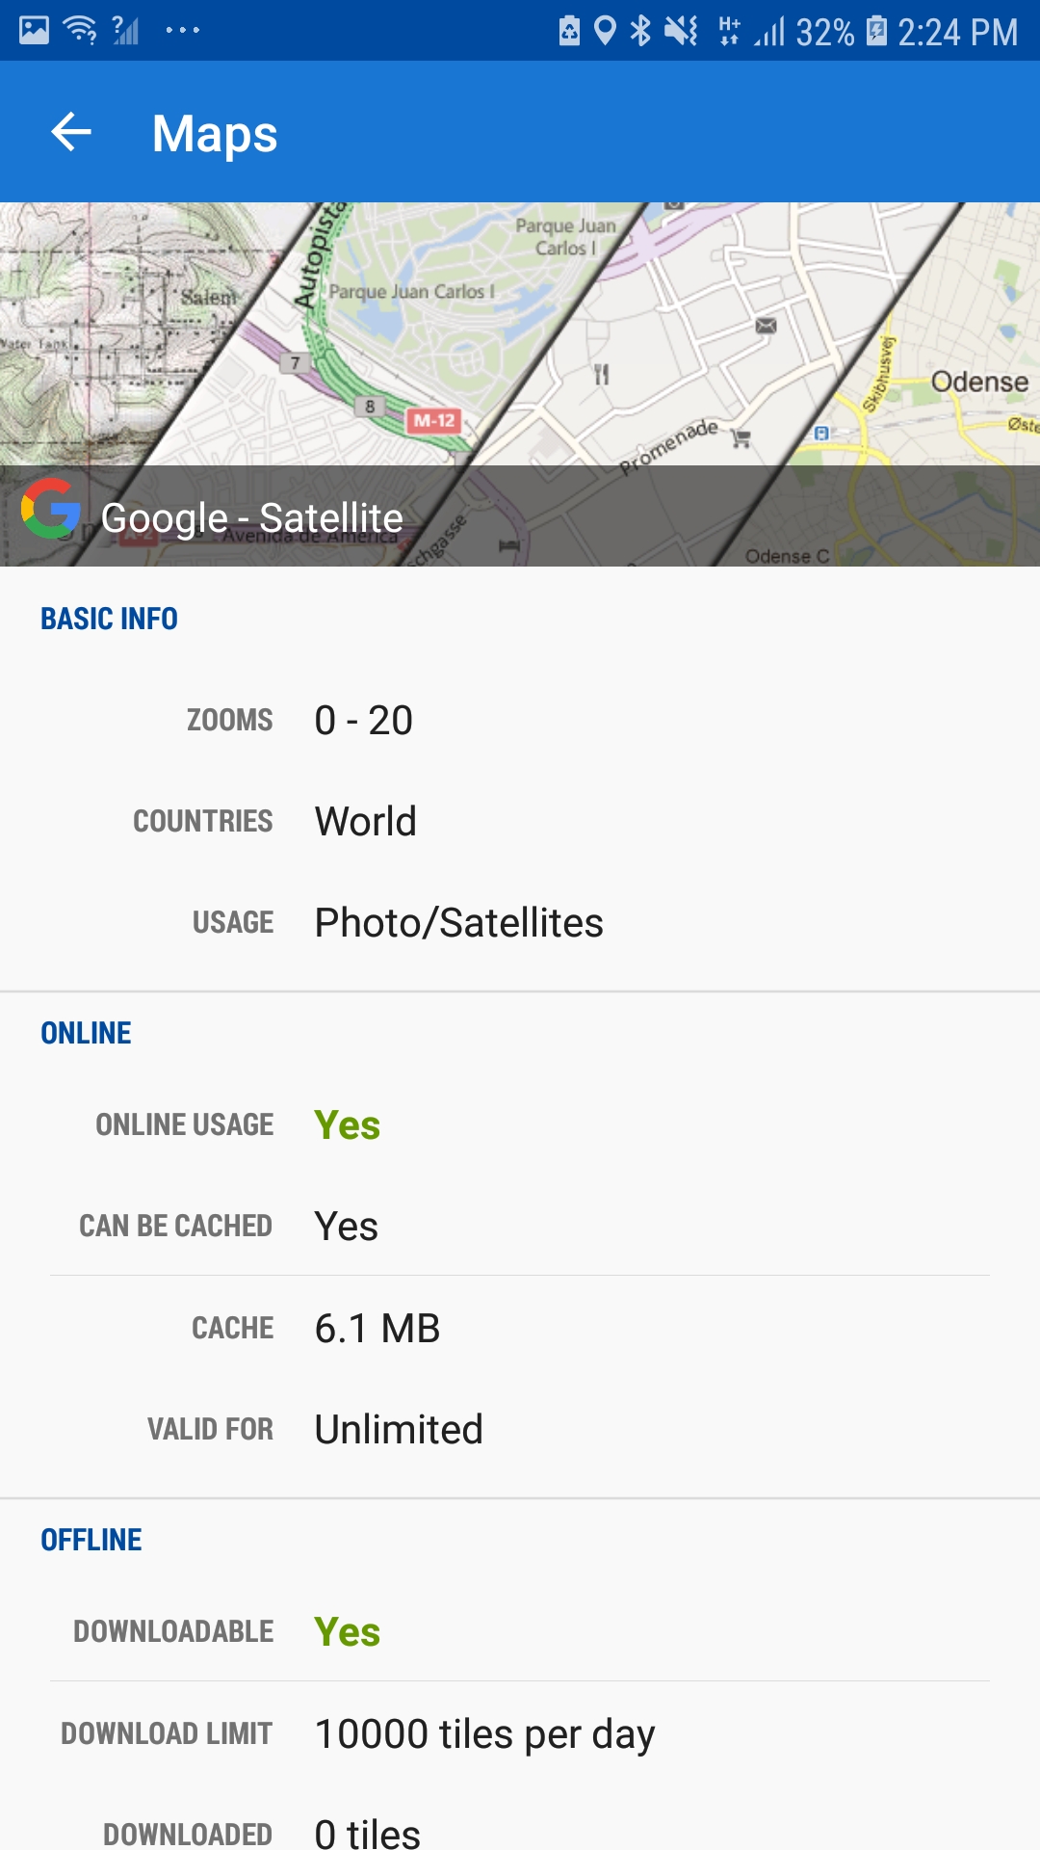Tap the Downloadable Yes value
Viewport: 1040px width, 1850px height.
click(x=348, y=1632)
